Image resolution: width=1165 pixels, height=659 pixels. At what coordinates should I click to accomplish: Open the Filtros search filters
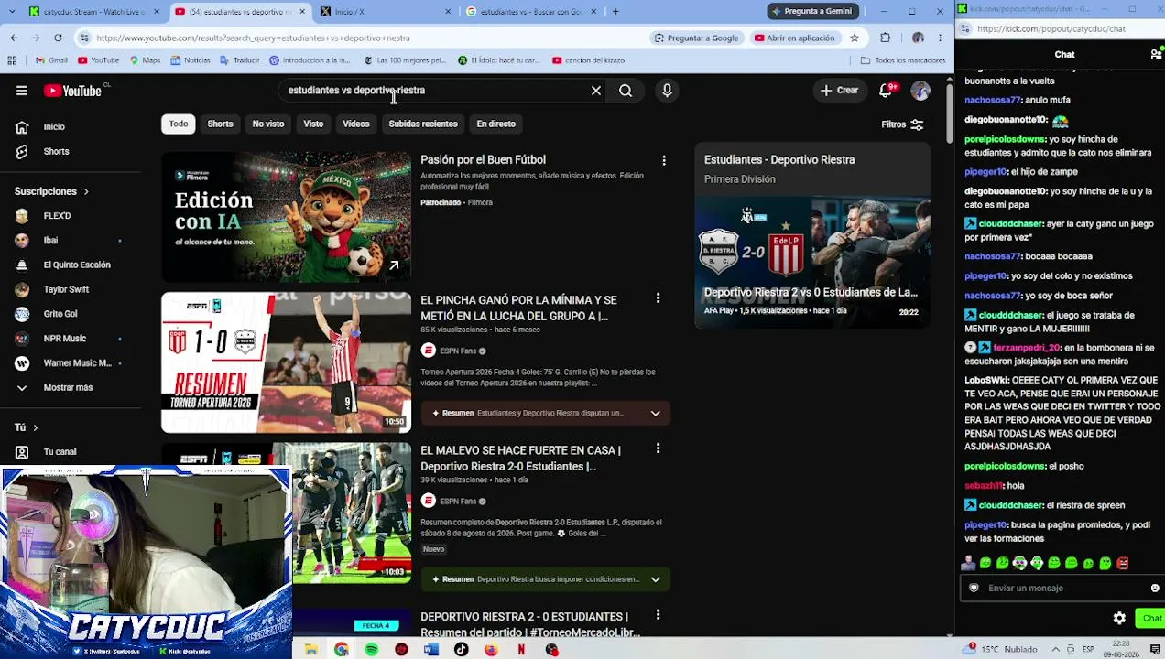point(902,124)
